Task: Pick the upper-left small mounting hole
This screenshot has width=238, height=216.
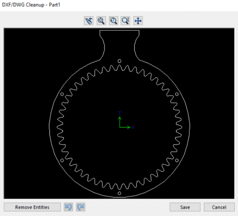Action: tap(62, 94)
